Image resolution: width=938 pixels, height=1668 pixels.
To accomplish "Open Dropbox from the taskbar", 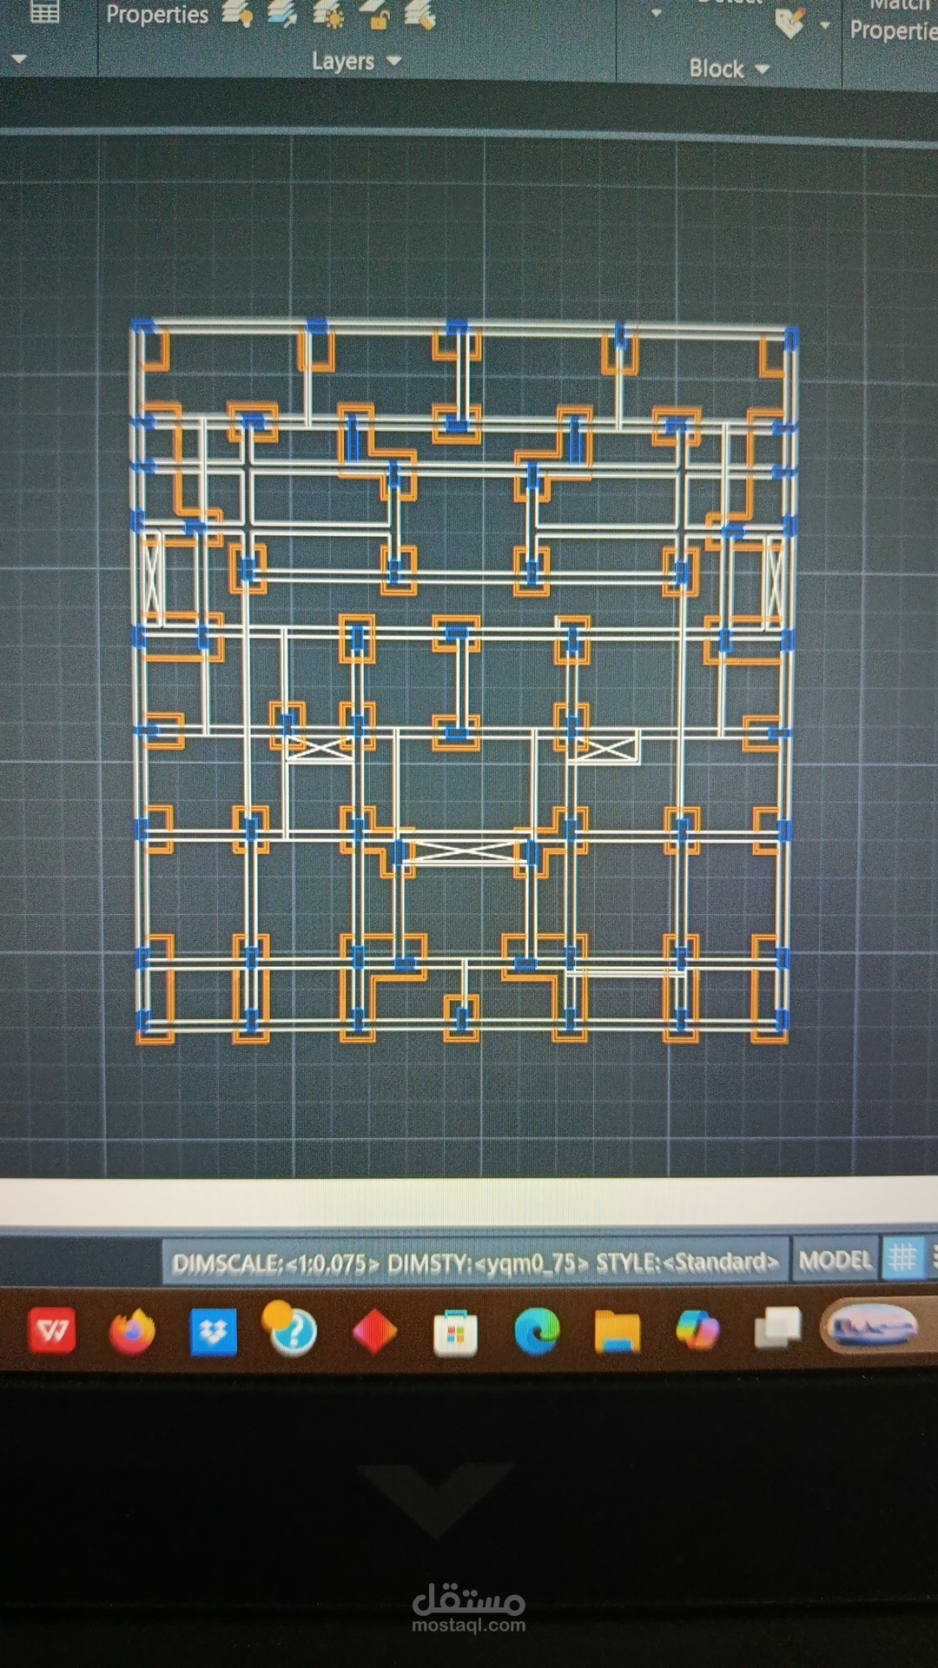I will [213, 1332].
